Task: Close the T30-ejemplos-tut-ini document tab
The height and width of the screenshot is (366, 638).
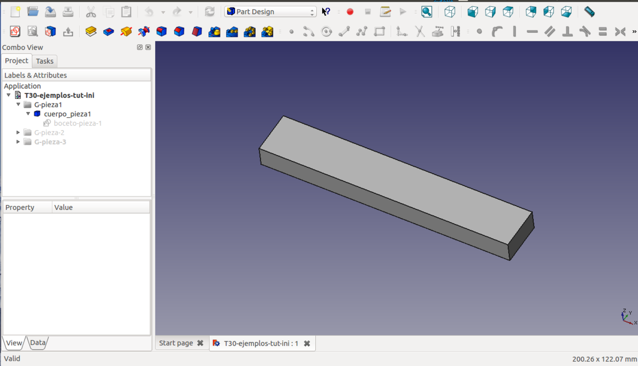Action: (307, 344)
